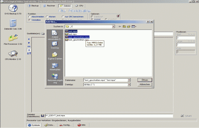
Task: Navigate up one folder level
Action: click(x=124, y=26)
